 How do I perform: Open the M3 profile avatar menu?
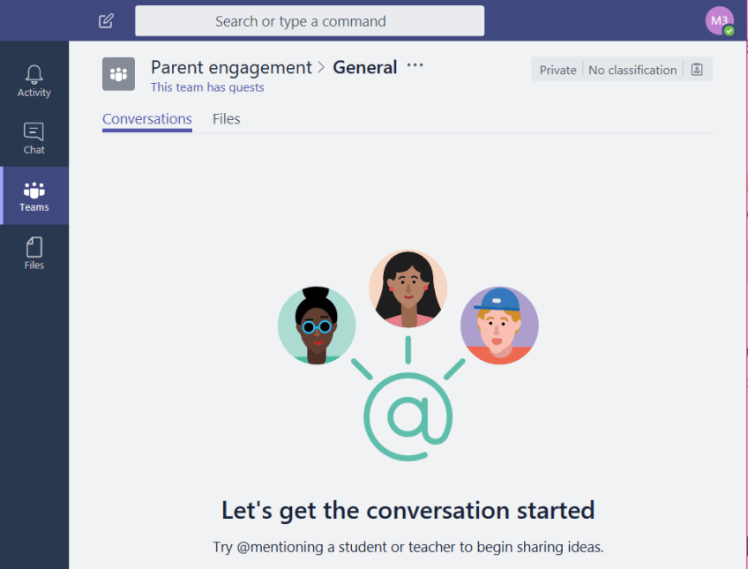coord(718,20)
